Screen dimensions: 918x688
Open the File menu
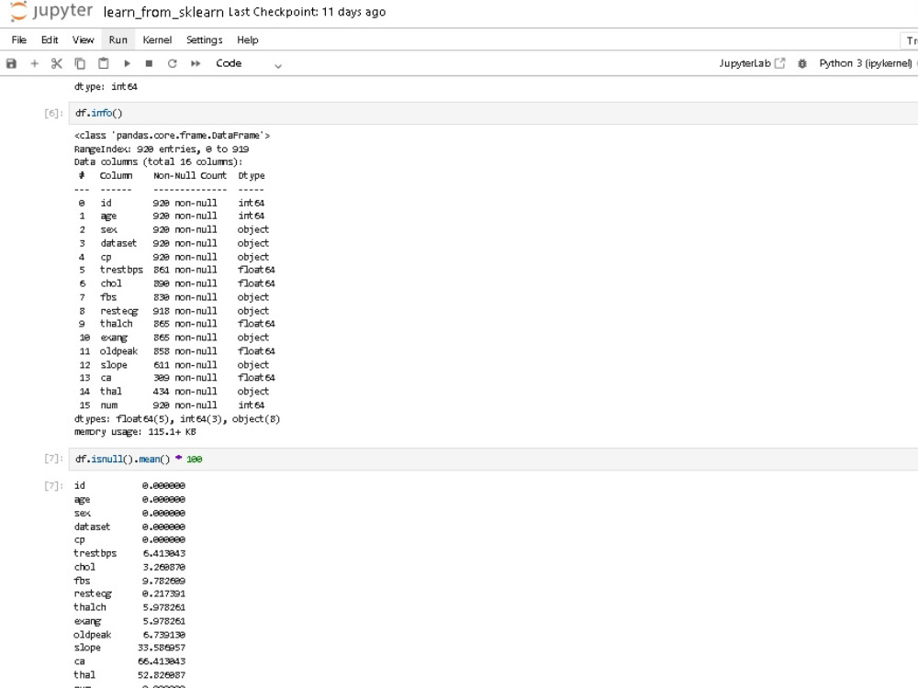click(18, 39)
